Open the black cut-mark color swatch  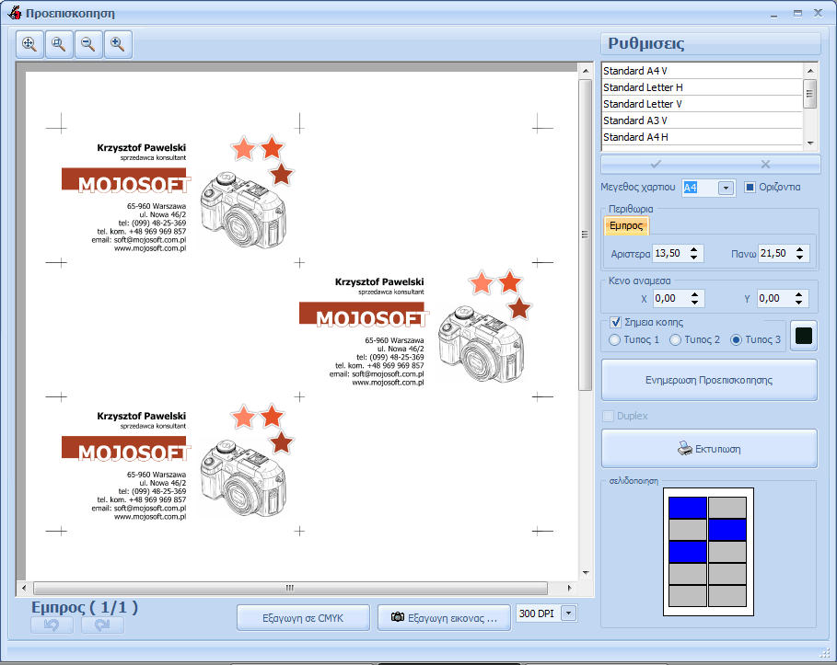coord(803,336)
